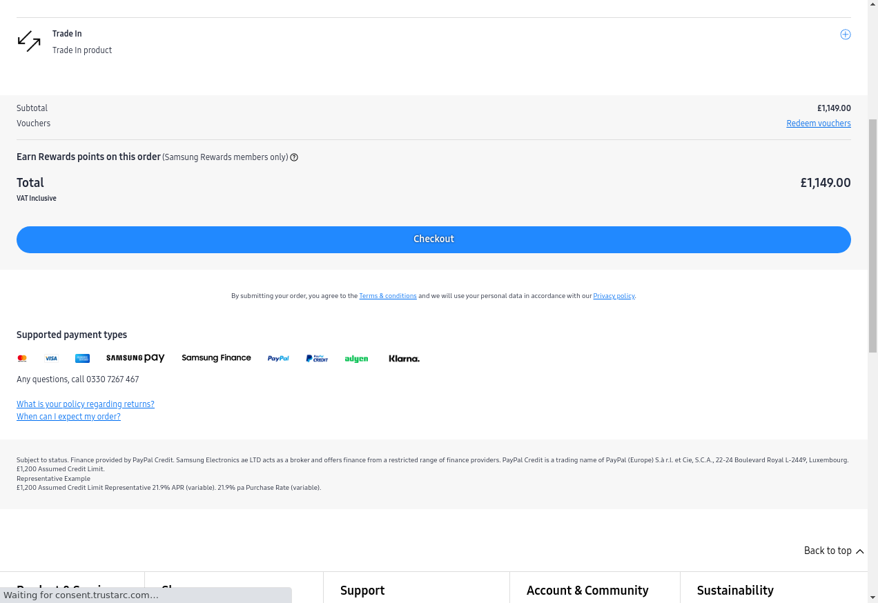
Task: Open the Rewards points help question icon
Action: tap(294, 157)
